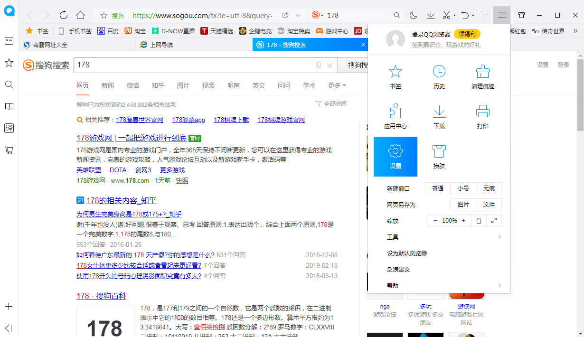584x337 pixels.
Task: Select 无痕 incognito window mode
Action: [489, 188]
